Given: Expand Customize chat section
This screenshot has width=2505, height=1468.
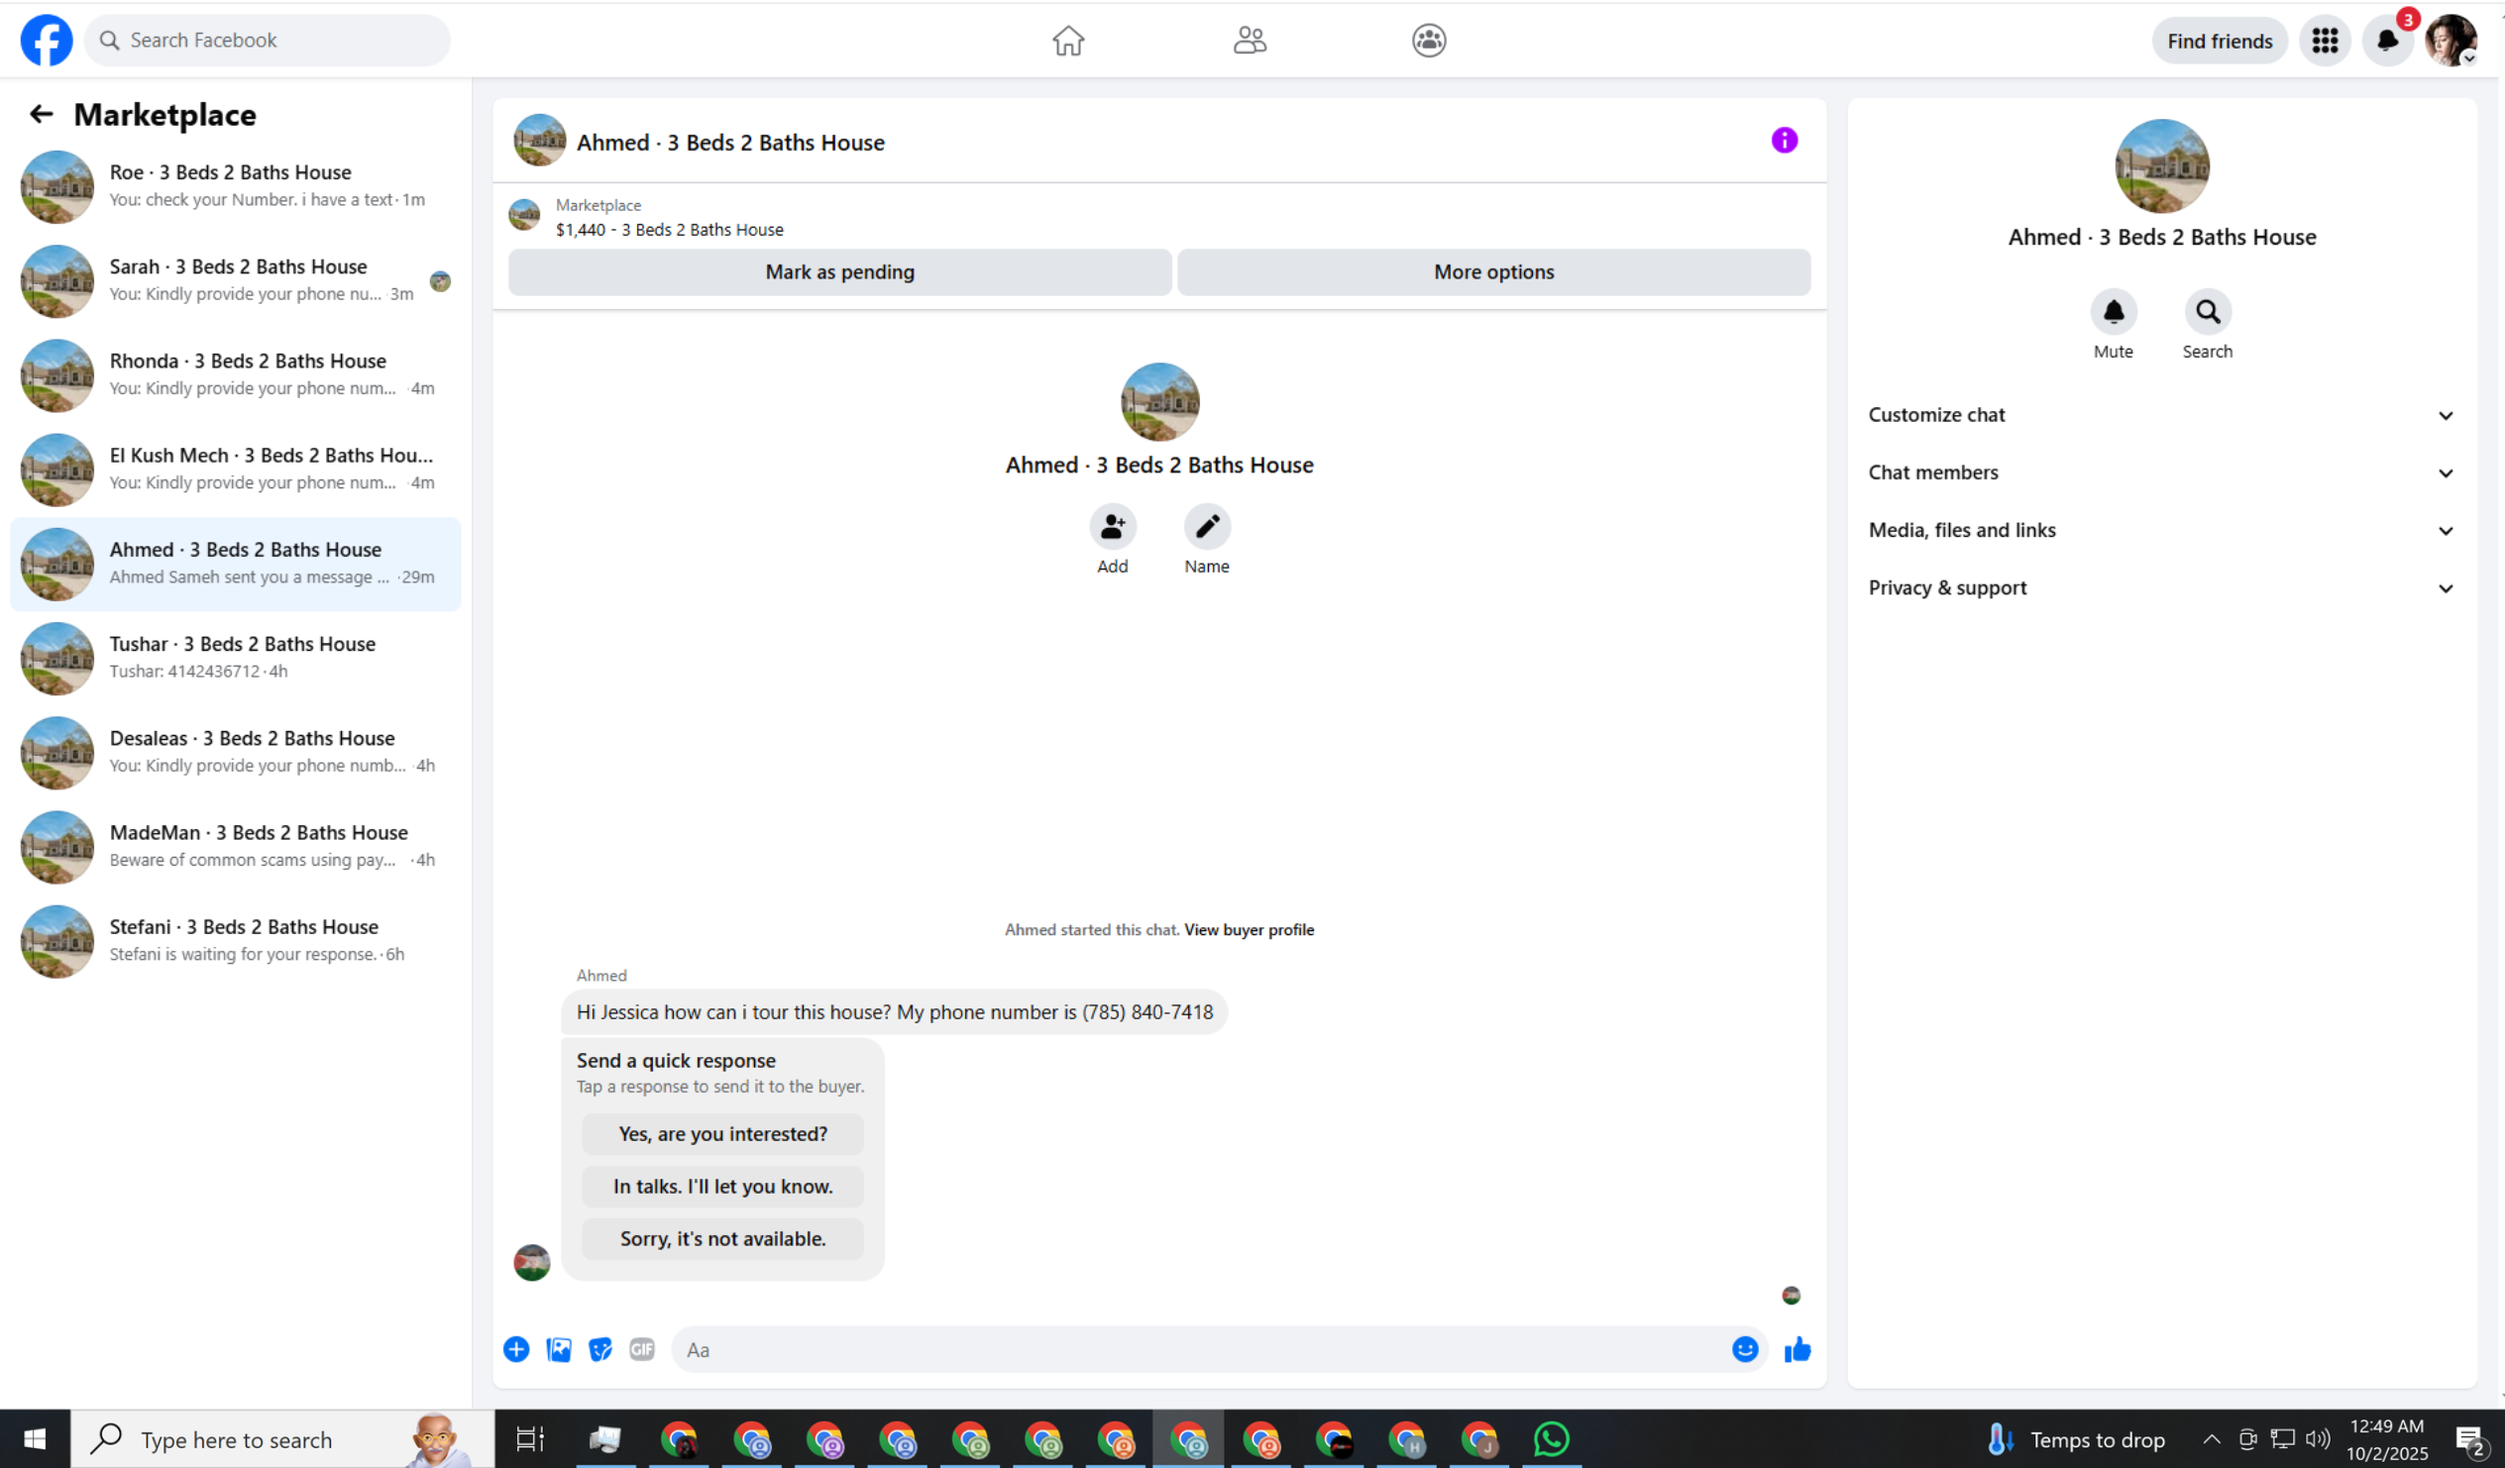Looking at the screenshot, I should (2161, 414).
